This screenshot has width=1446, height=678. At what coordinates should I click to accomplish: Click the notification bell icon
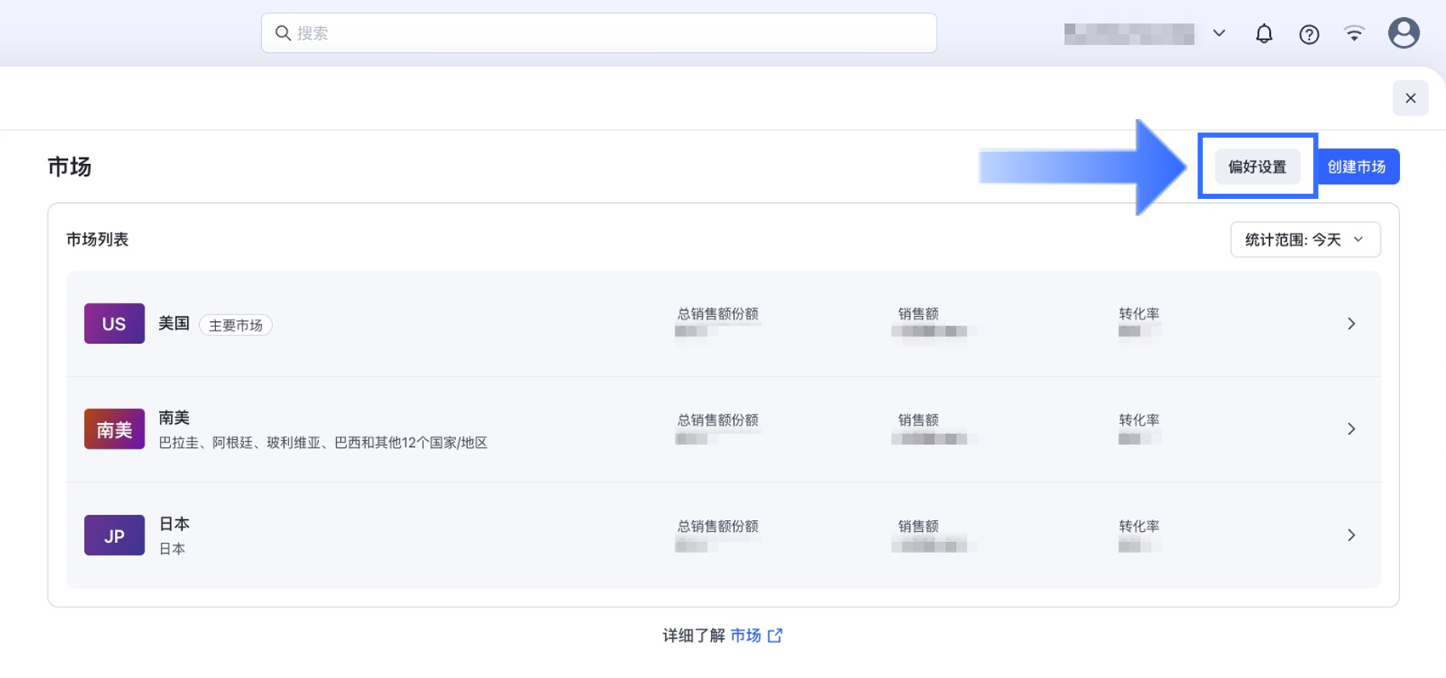(x=1264, y=34)
